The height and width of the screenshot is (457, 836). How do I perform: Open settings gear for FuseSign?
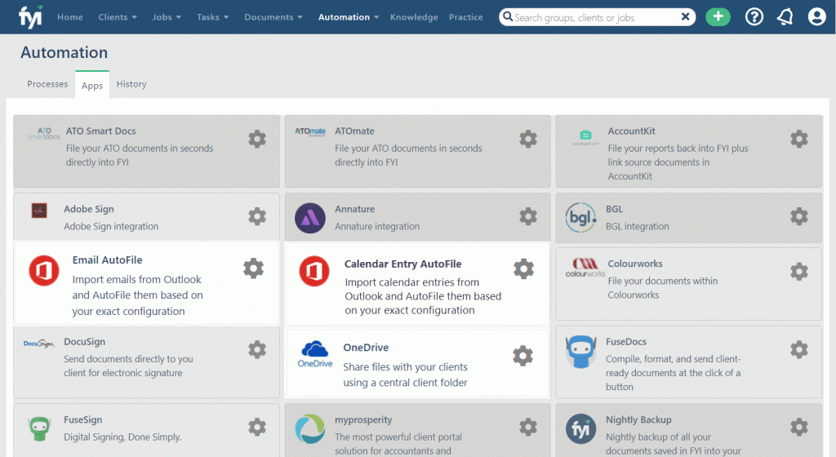tap(257, 427)
